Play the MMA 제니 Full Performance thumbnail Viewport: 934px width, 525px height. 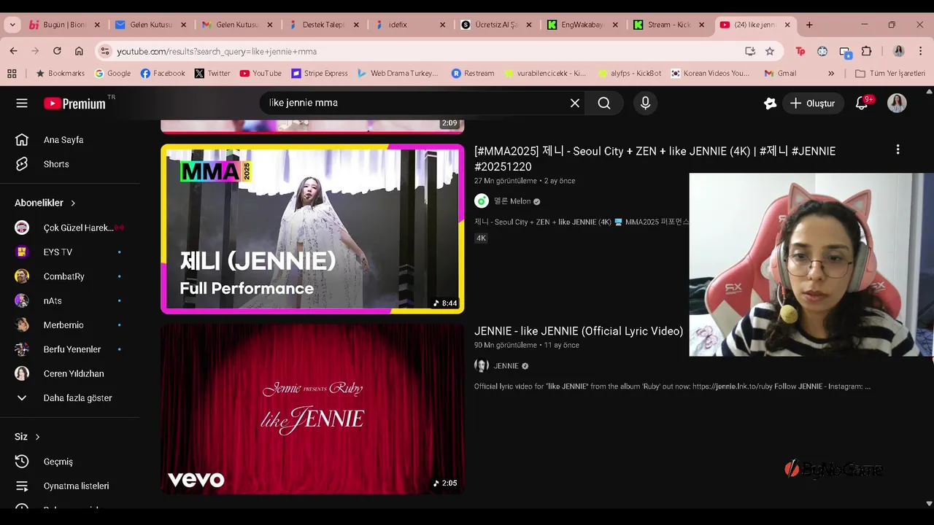[312, 229]
